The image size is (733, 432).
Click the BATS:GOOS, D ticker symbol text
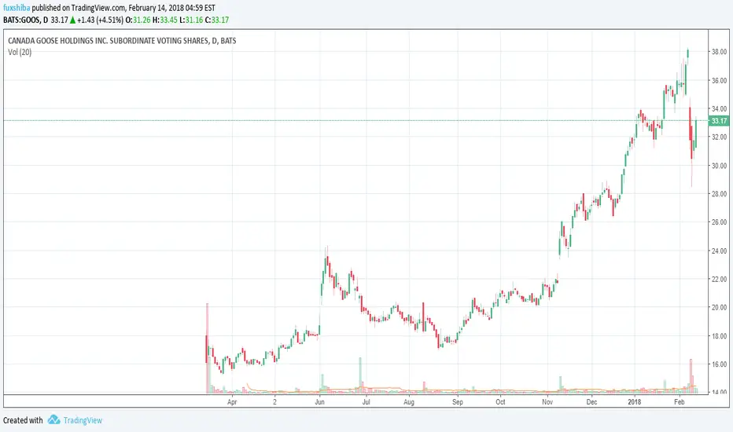point(25,20)
